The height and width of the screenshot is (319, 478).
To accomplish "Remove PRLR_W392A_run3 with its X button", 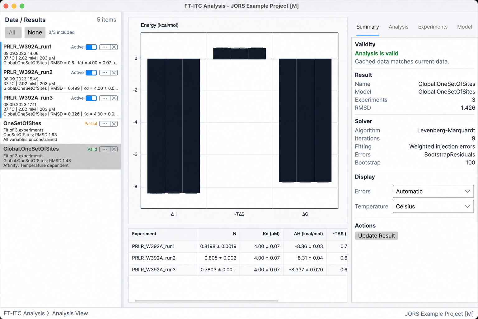I will (114, 98).
